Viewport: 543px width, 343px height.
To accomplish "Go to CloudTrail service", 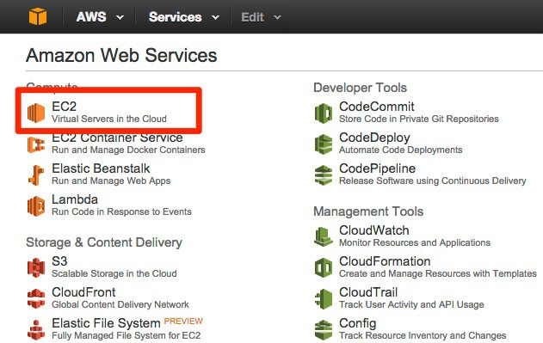I will coord(368,292).
